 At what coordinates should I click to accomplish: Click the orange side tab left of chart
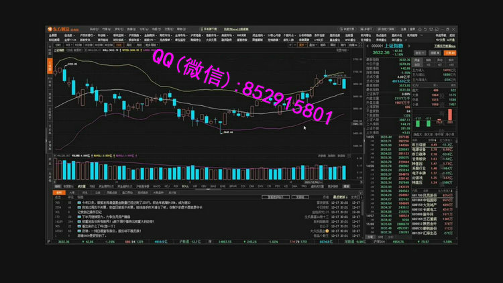(x=49, y=66)
